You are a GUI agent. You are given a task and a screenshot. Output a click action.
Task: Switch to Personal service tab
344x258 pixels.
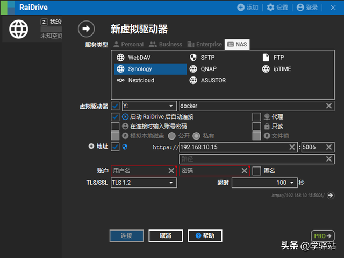[129, 44]
